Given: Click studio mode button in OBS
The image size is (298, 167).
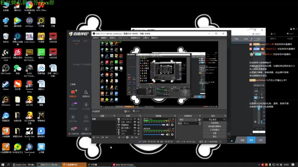Looking at the screenshot, I should [x=215, y=130].
